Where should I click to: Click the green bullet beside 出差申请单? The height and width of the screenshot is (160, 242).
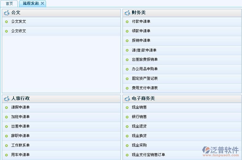coord(6,127)
